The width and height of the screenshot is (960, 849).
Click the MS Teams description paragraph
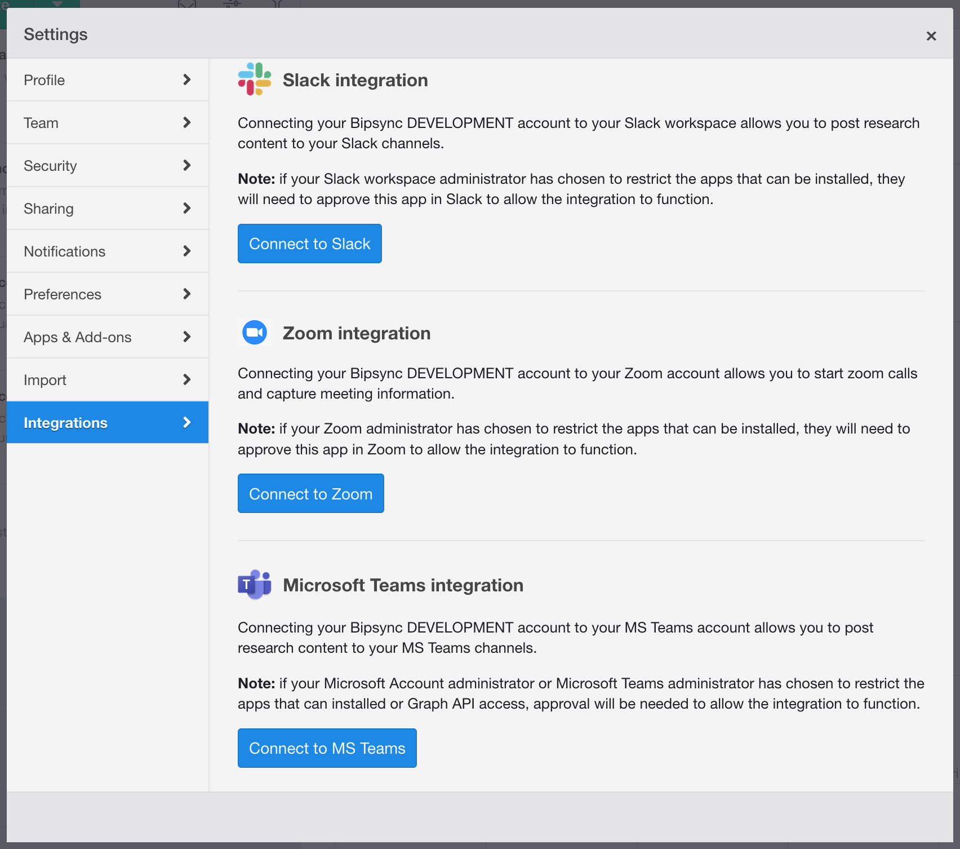[x=555, y=638]
